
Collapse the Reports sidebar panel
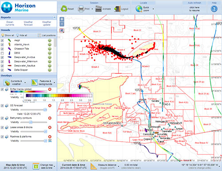(55, 17)
